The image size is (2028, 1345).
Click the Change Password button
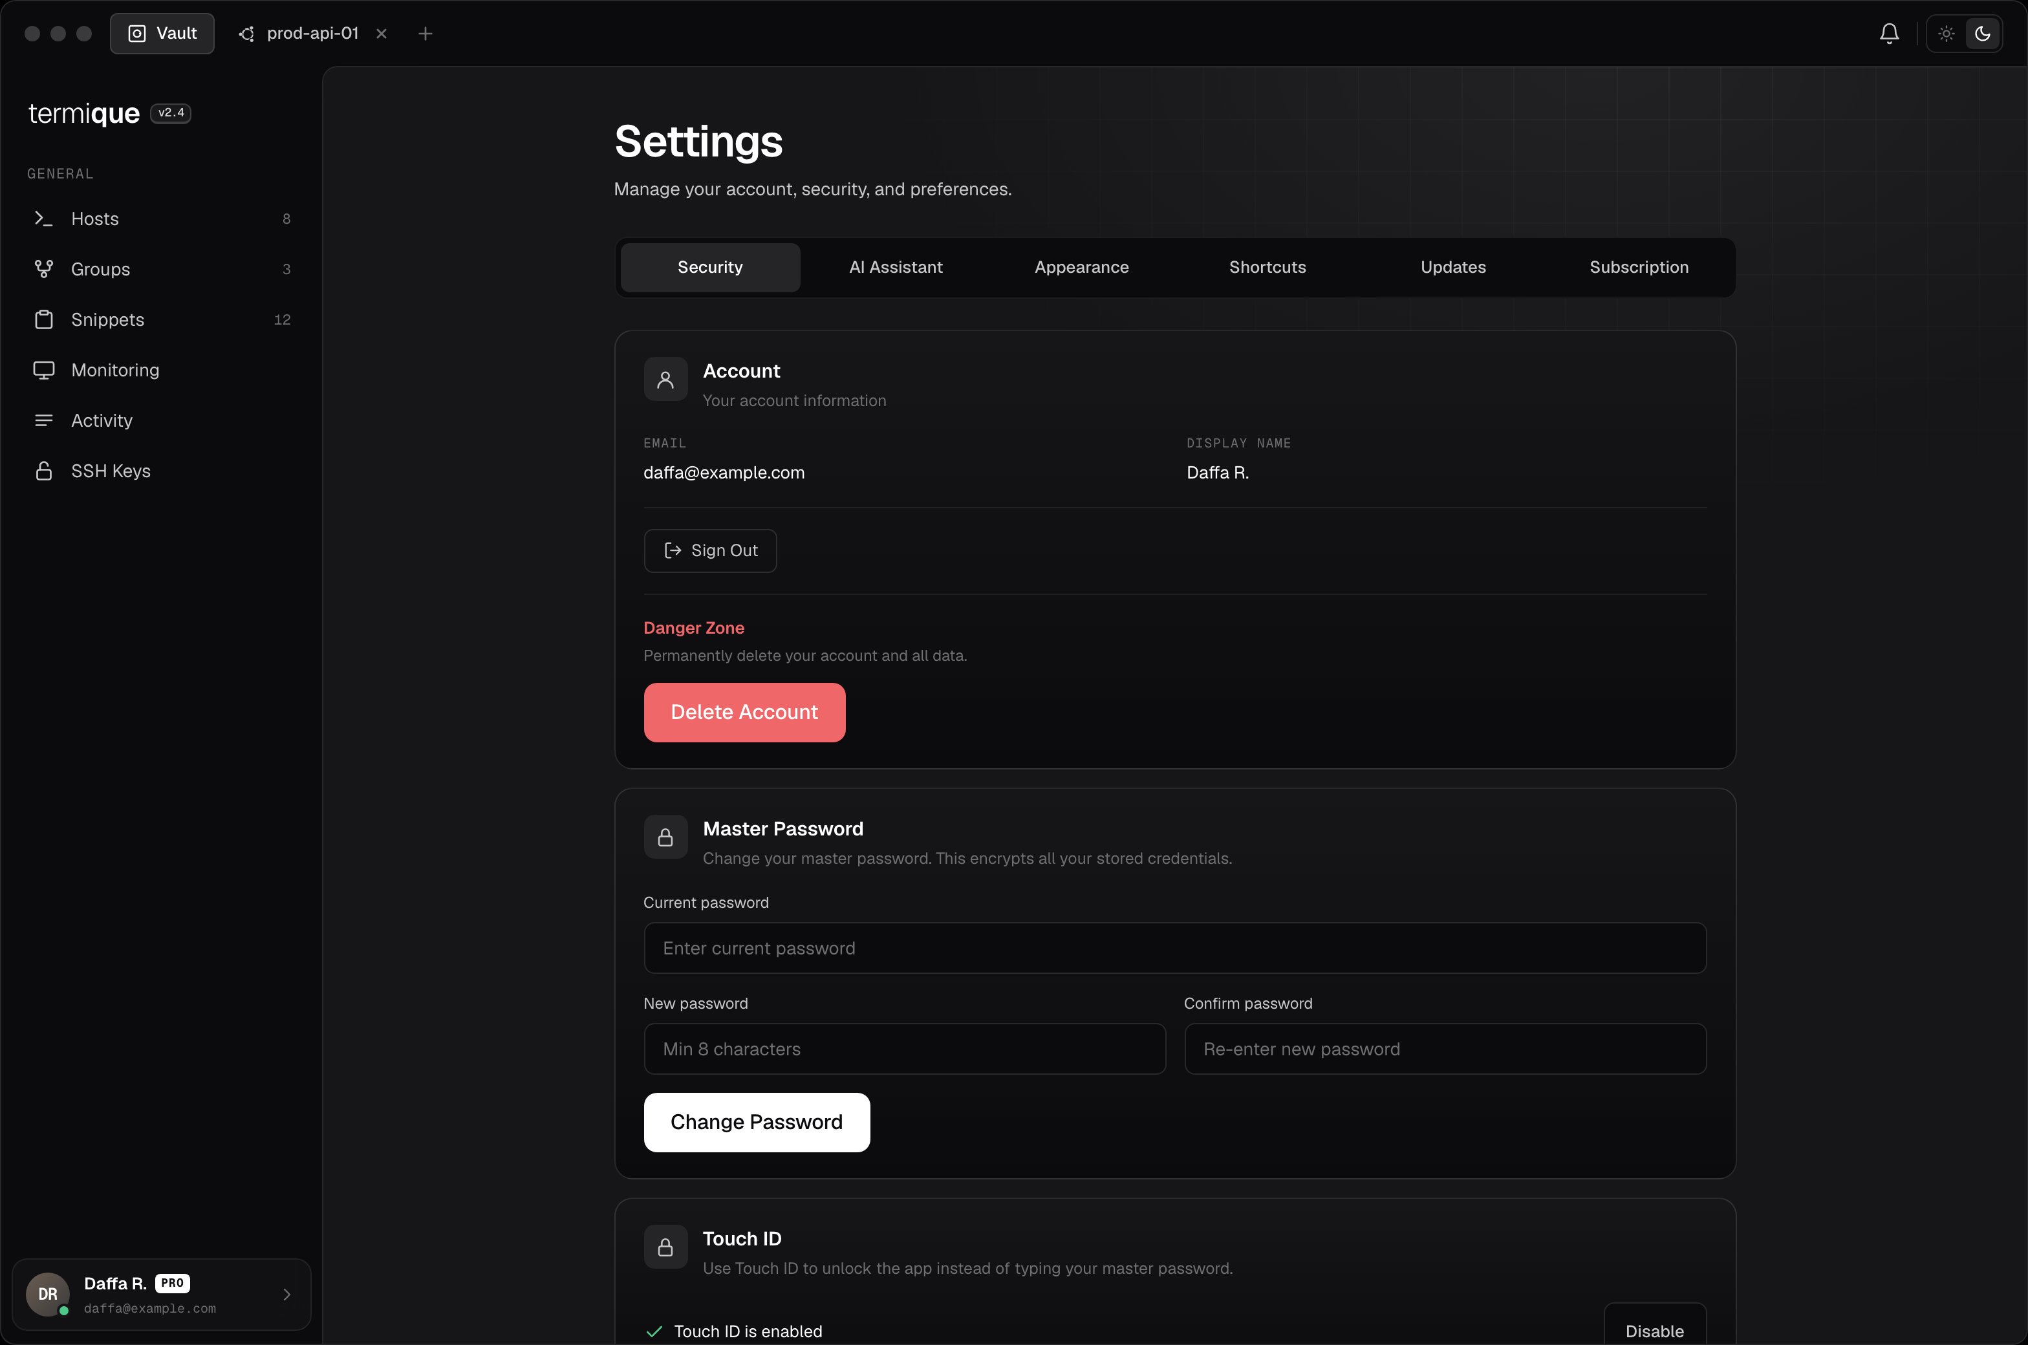(x=757, y=1123)
